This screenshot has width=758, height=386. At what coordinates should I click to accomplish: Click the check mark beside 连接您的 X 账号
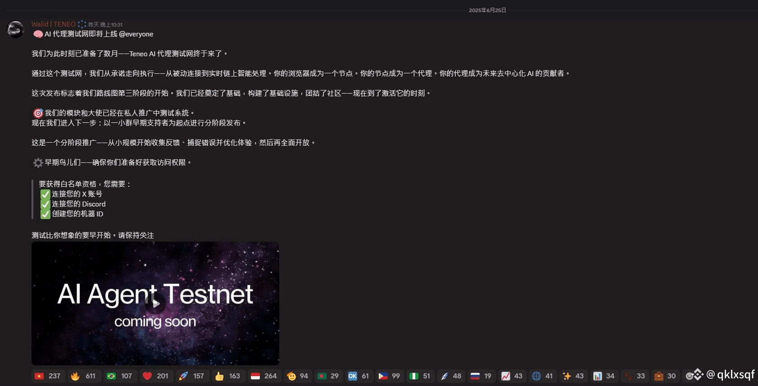point(45,194)
